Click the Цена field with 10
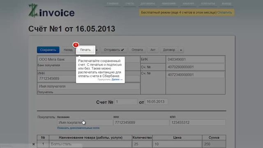The height and width of the screenshot is (148, 263). click(x=177, y=144)
